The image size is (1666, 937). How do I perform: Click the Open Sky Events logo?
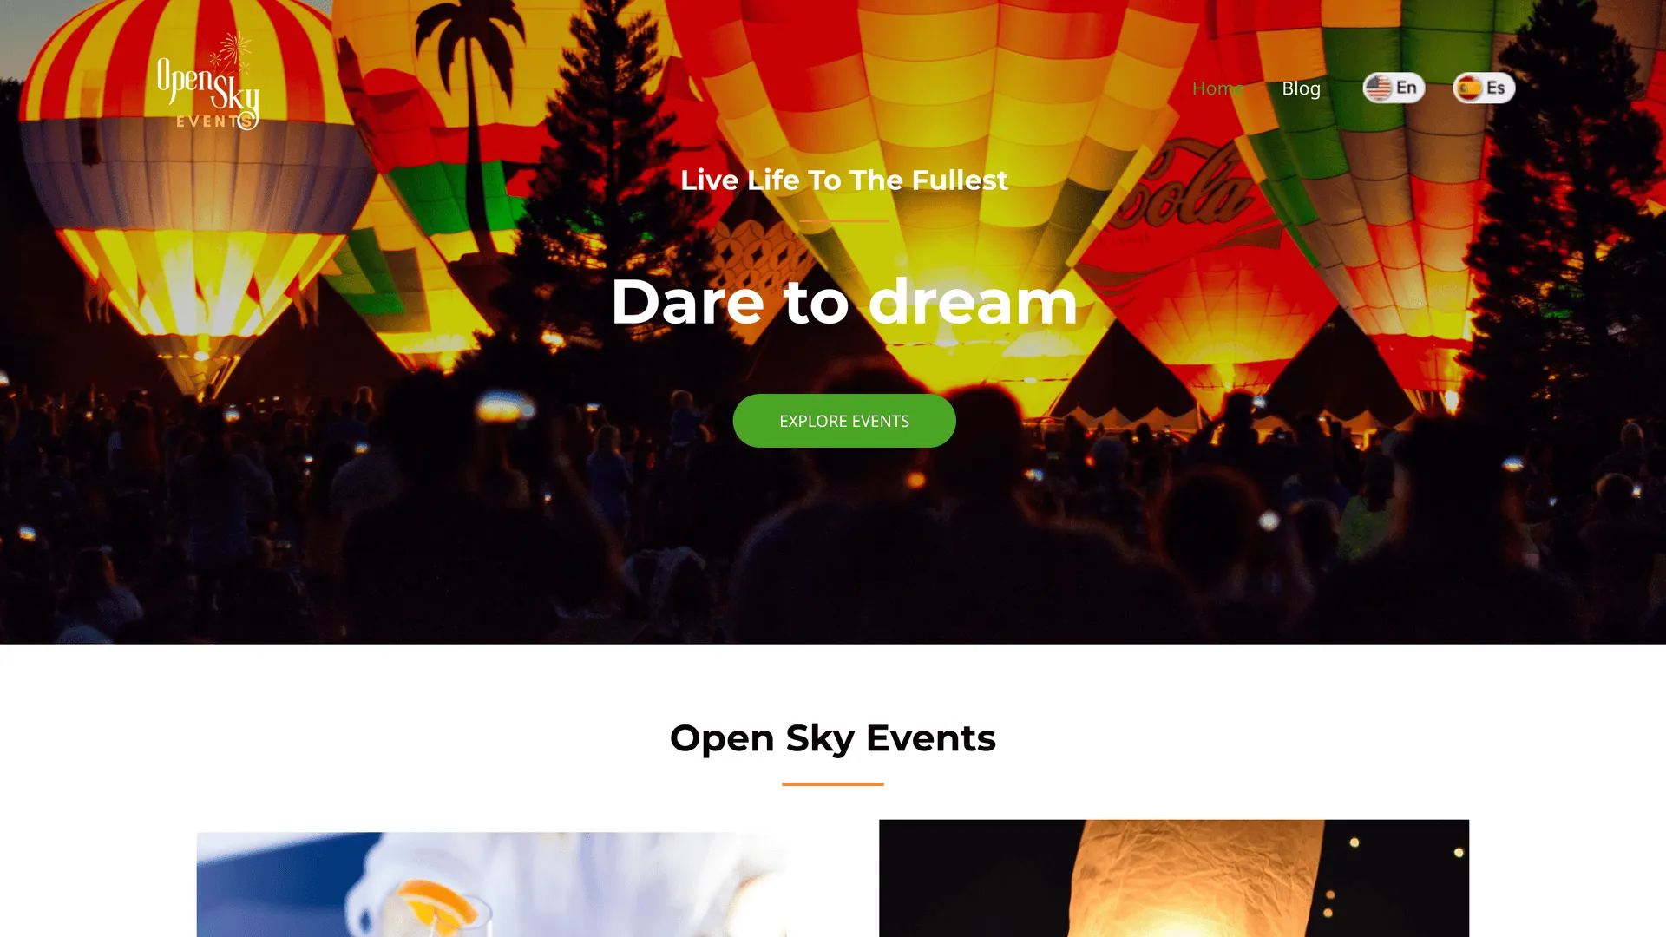point(208,82)
